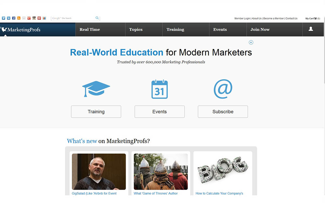This screenshot has height=203, width=325.
Task: Open the Twitter social icon
Action: [4, 18]
